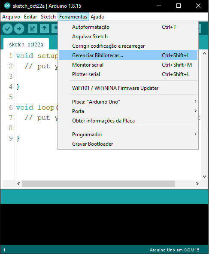This screenshot has height=254, width=209.
Task: Click 'Arduino Uno em COM15' status text
Action: pyautogui.click(x=175, y=250)
